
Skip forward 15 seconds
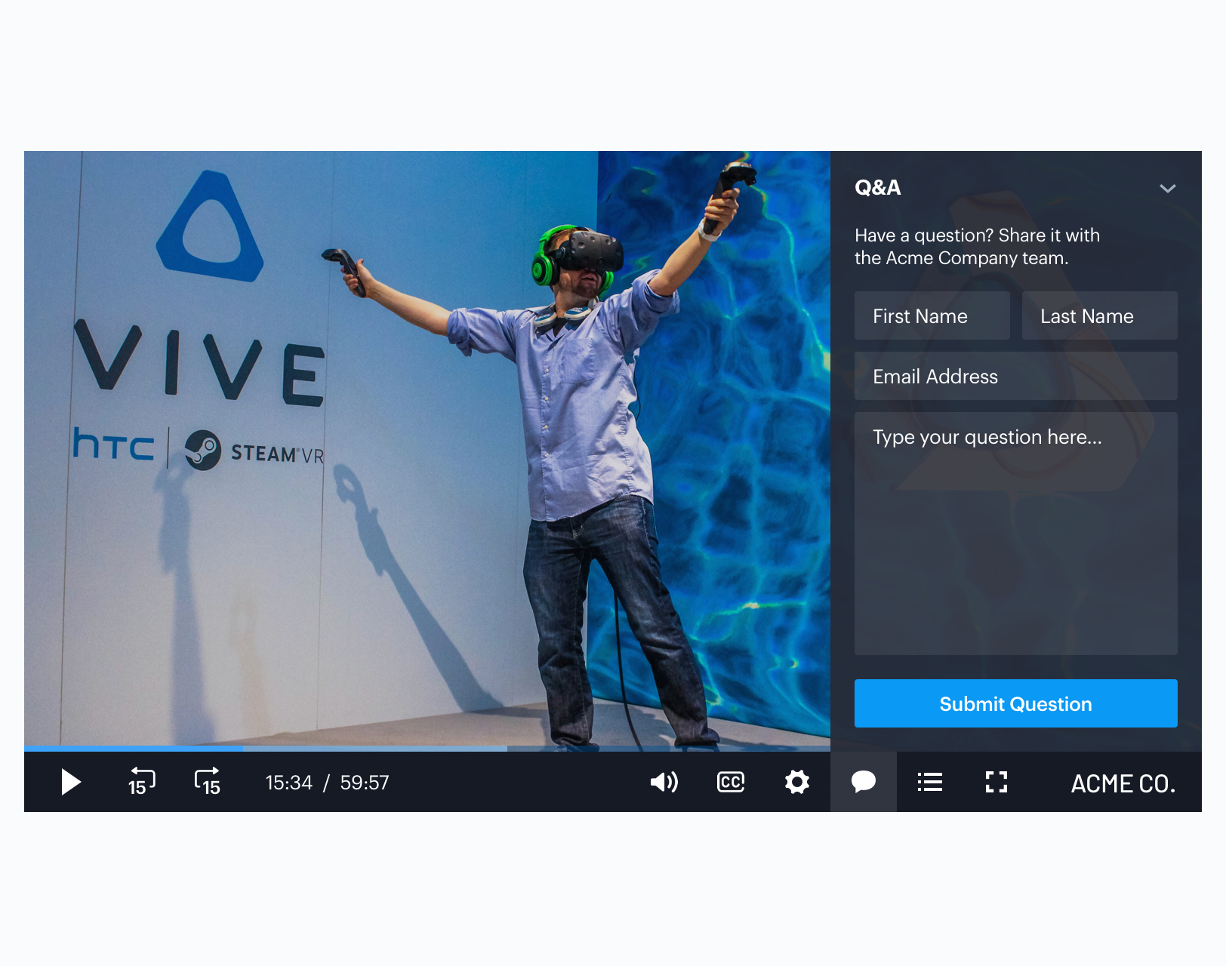point(208,782)
